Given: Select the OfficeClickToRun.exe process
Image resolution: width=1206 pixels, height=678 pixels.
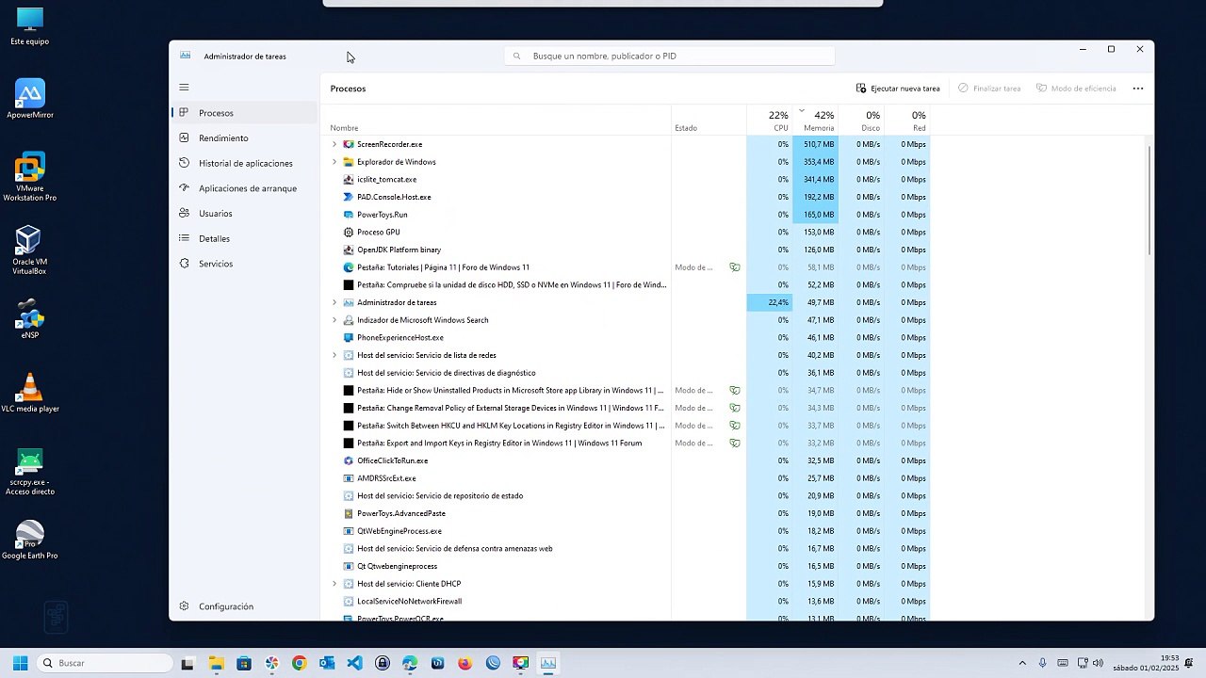Looking at the screenshot, I should click(627, 460).
